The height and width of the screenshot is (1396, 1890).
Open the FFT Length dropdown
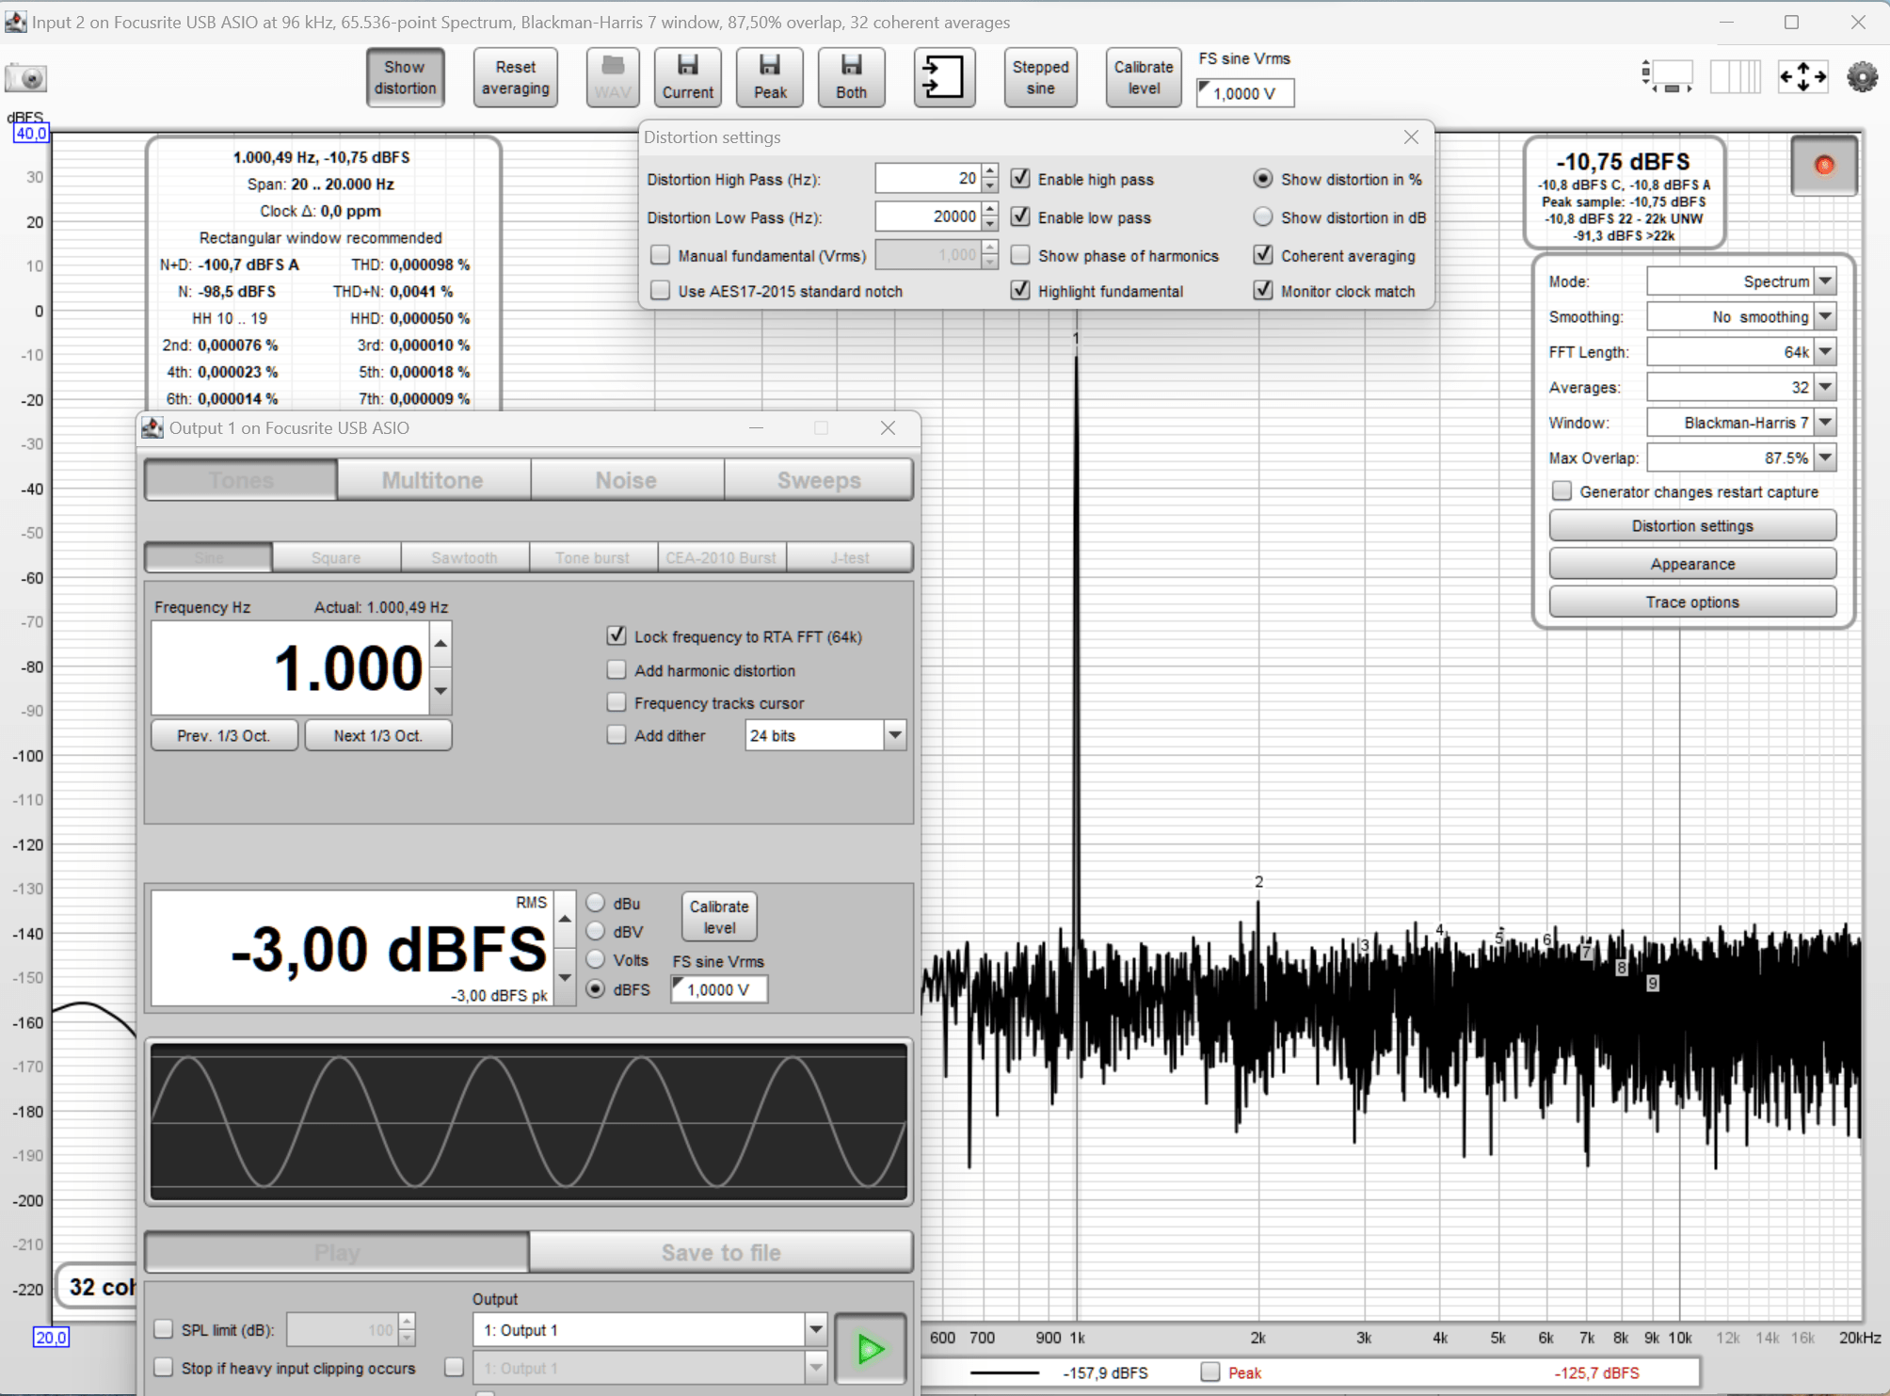click(1825, 352)
